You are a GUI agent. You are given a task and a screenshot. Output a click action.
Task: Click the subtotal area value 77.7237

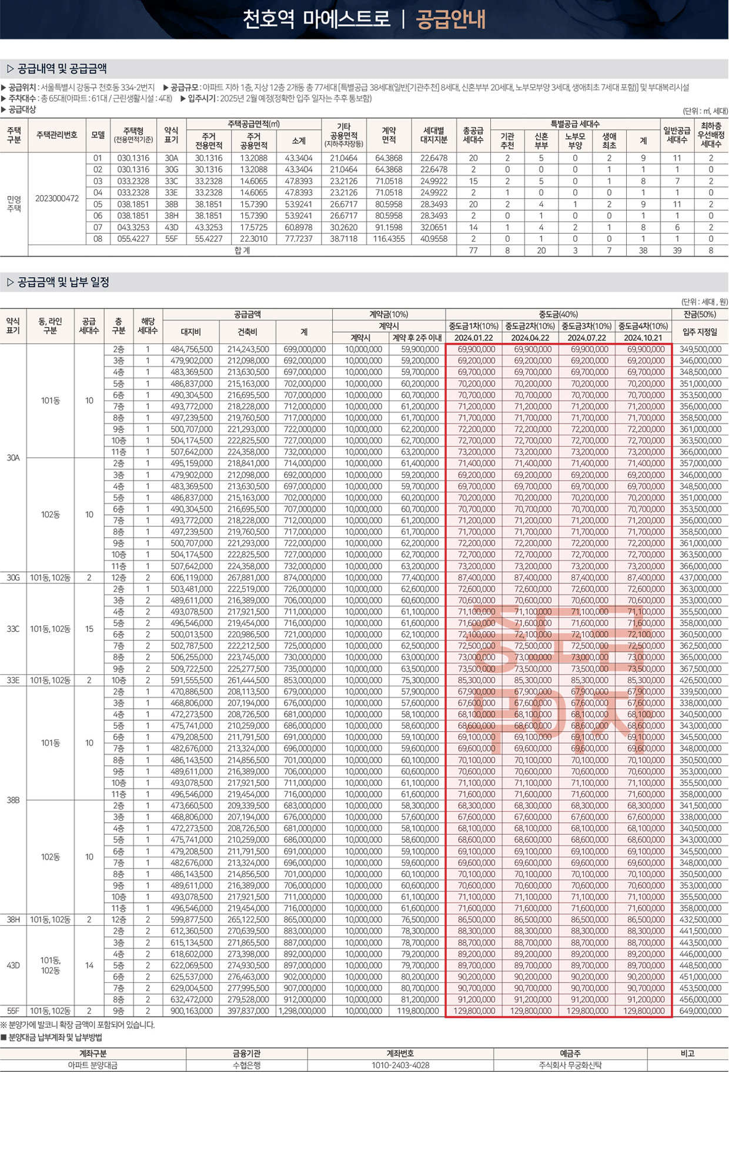tap(299, 239)
